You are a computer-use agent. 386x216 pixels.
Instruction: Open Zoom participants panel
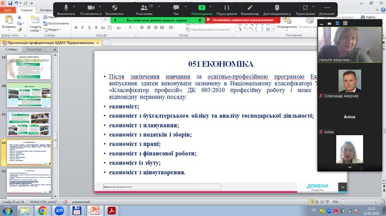144,10
